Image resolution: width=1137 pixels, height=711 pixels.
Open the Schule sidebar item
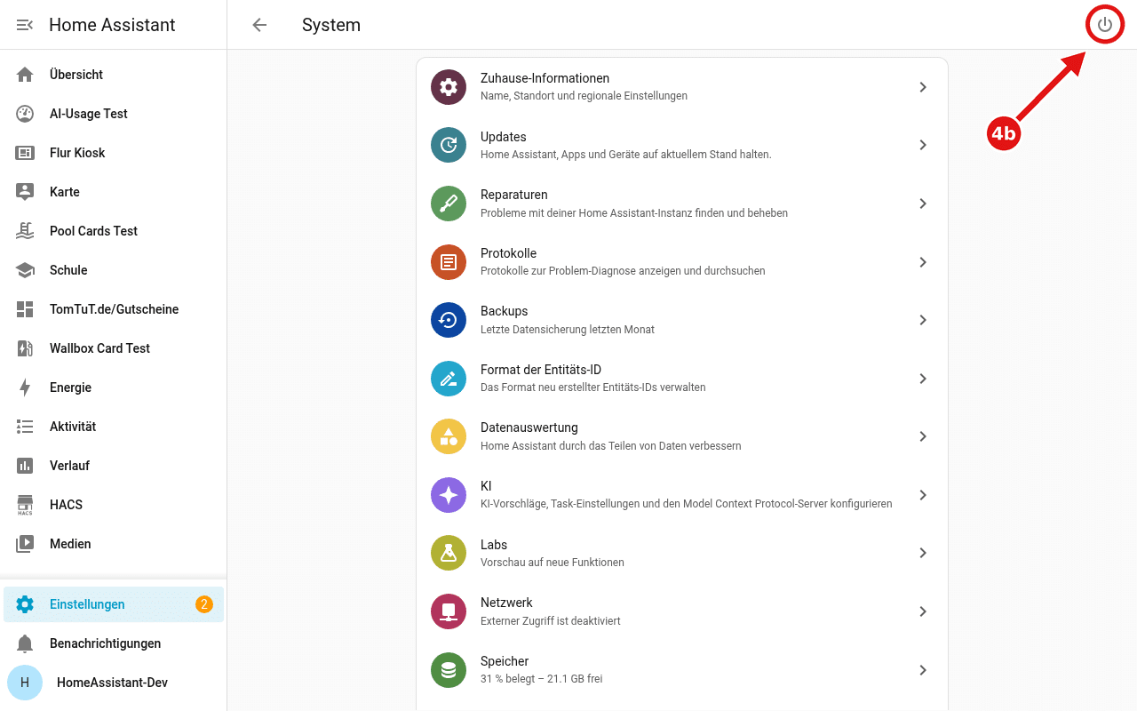114,270
